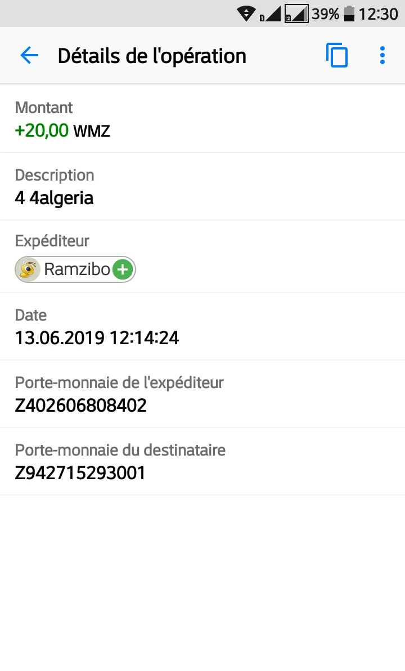Tap the green plus to add Ramzibo
This screenshot has height=671, width=405.
123,270
